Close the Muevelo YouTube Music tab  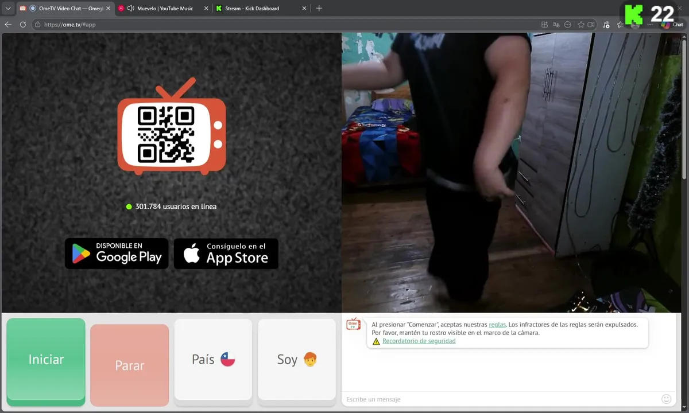click(205, 9)
